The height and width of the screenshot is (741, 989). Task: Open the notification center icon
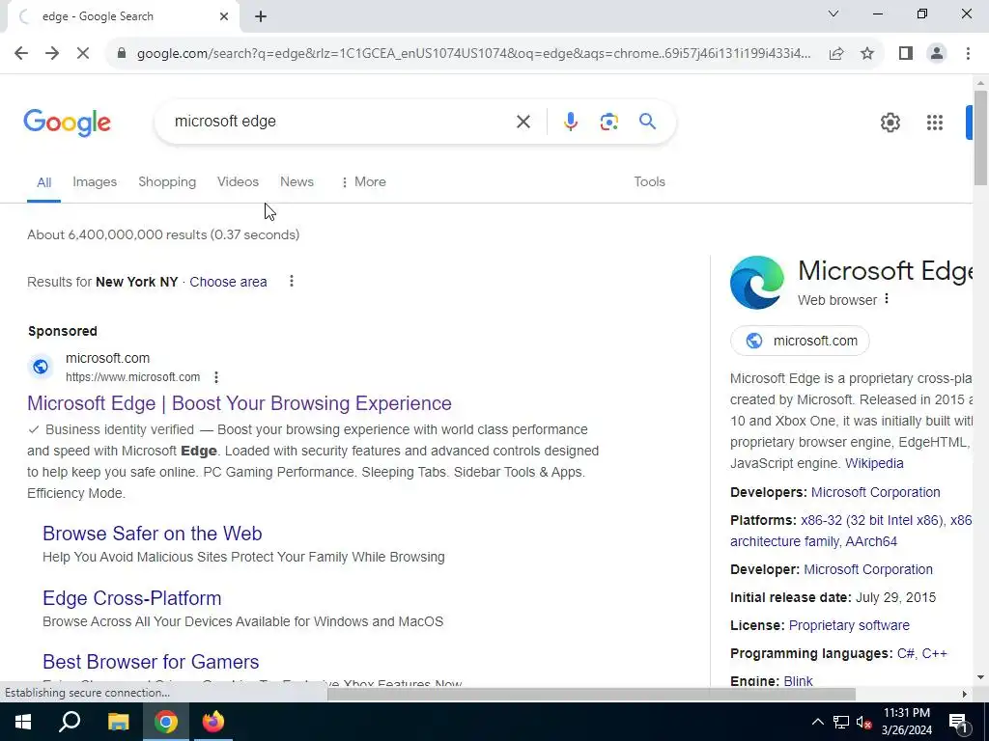point(957,722)
